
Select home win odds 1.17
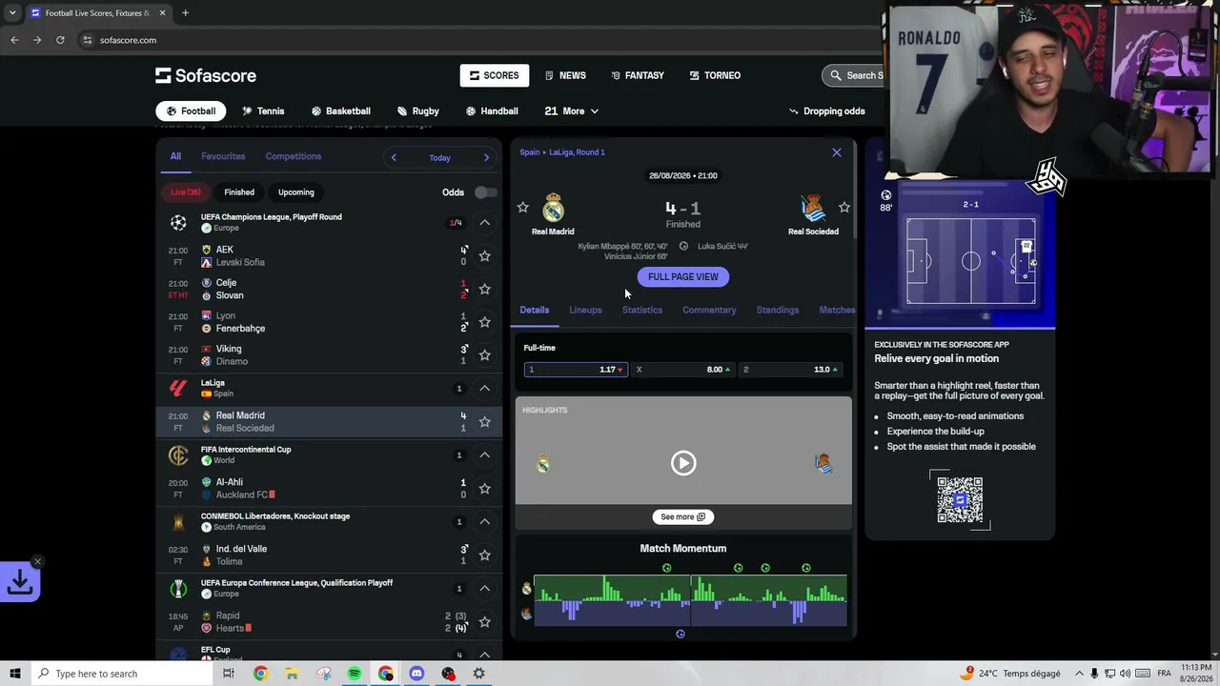(576, 370)
